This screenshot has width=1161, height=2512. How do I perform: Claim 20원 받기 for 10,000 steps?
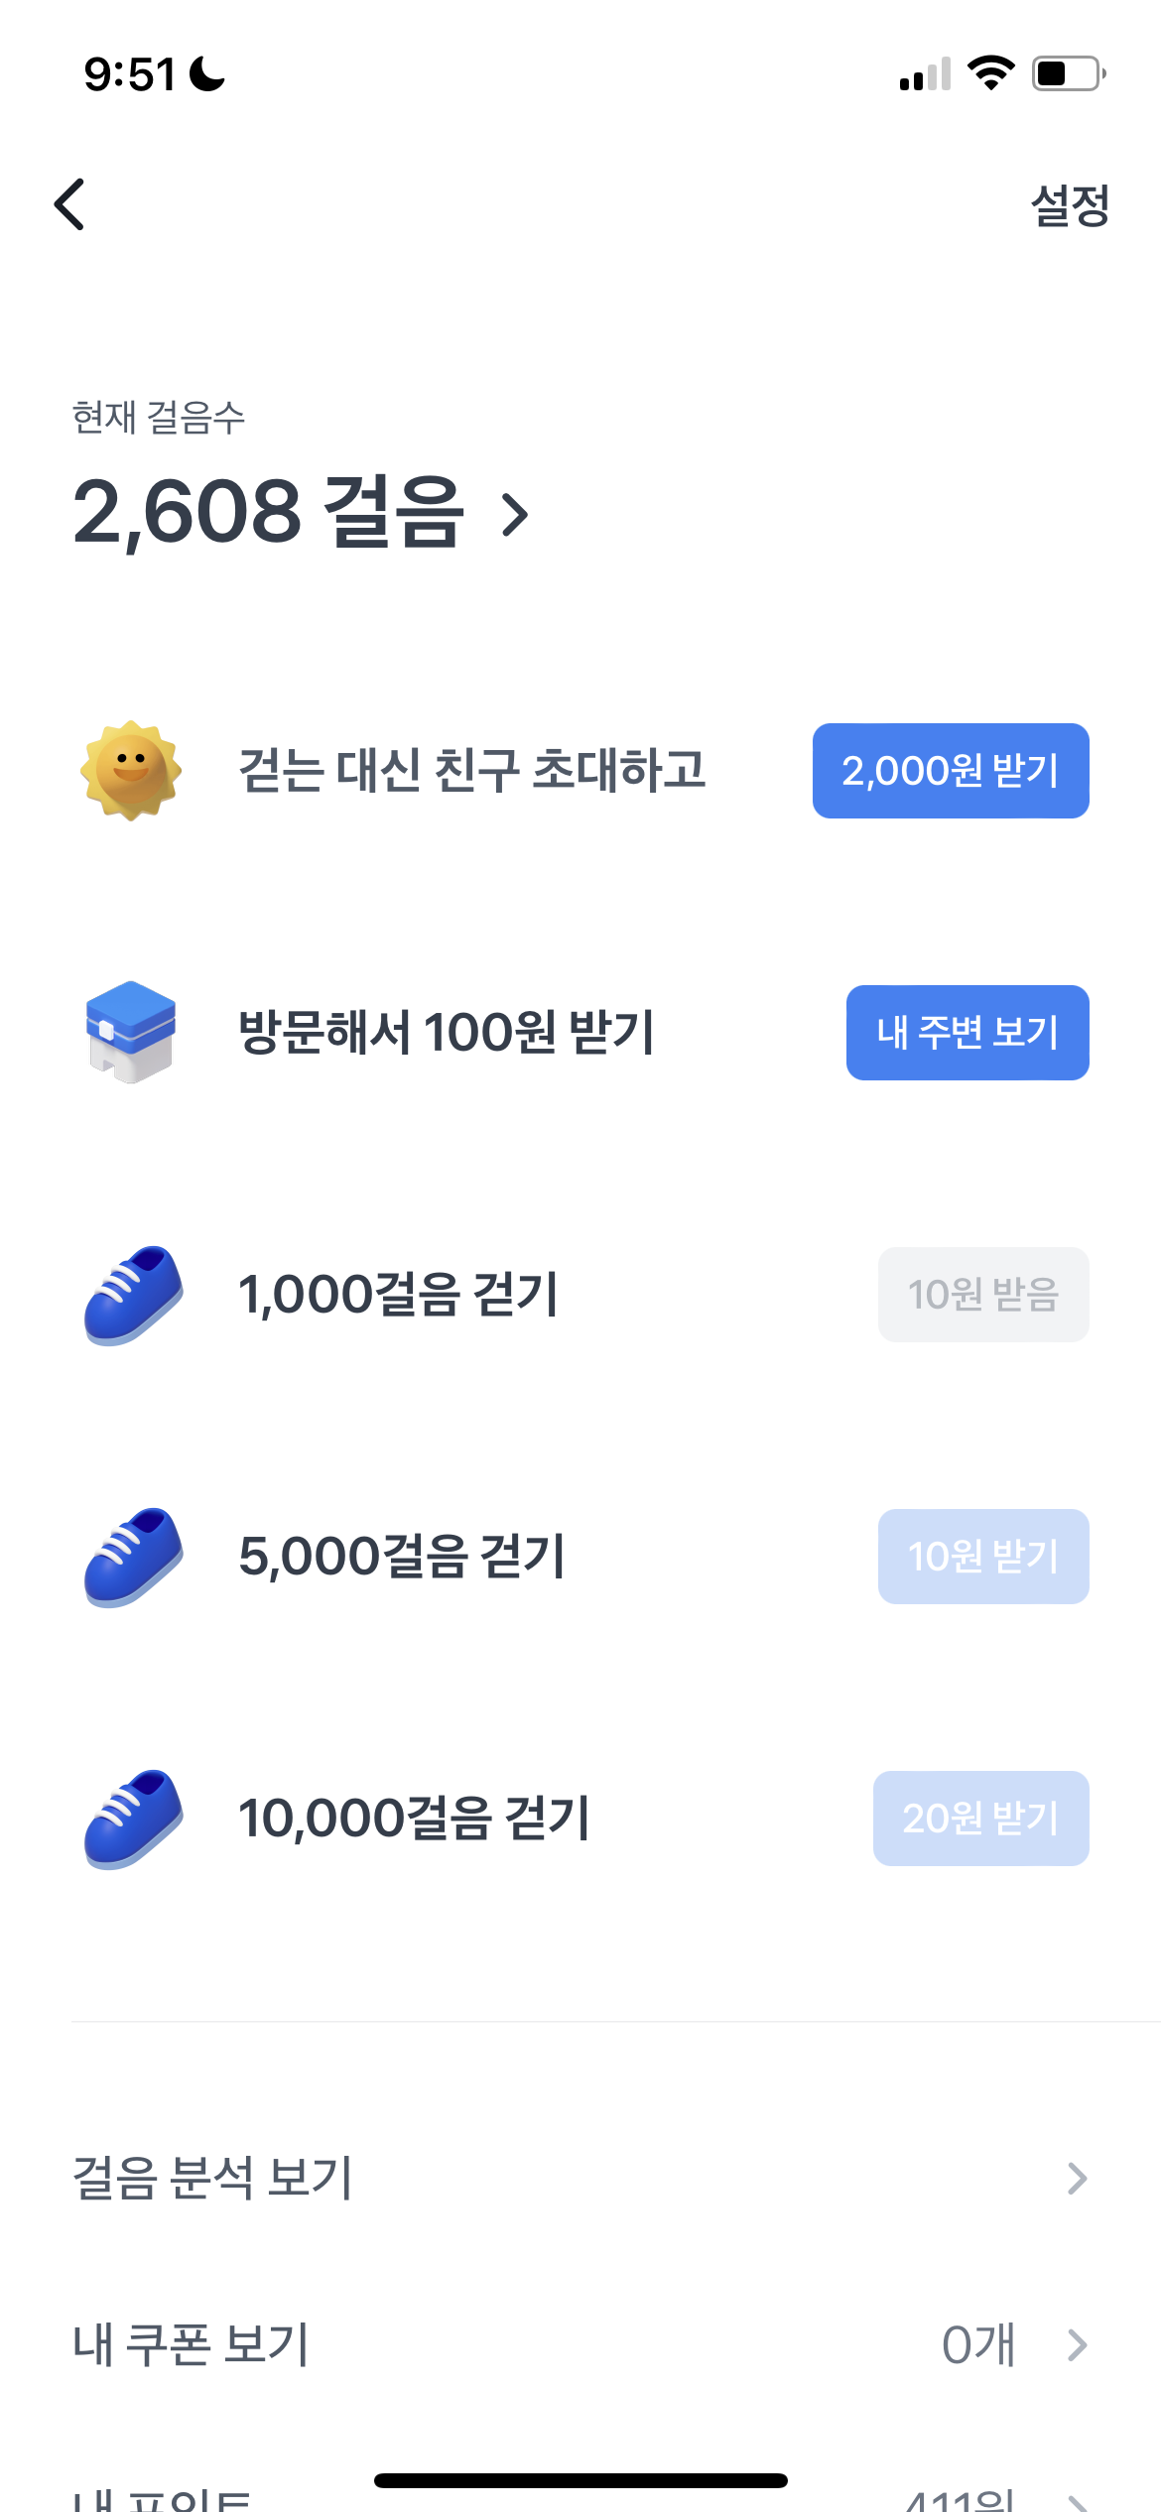point(980,1819)
